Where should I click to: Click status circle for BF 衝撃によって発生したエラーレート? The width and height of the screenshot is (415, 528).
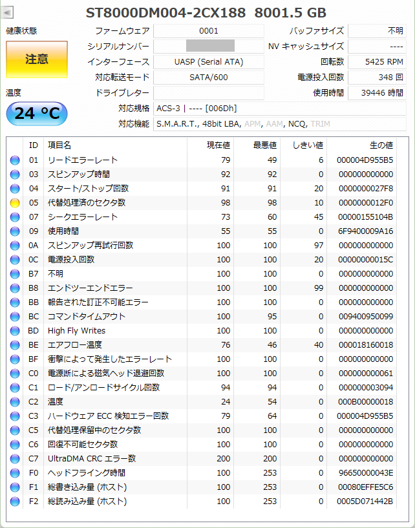click(x=15, y=359)
